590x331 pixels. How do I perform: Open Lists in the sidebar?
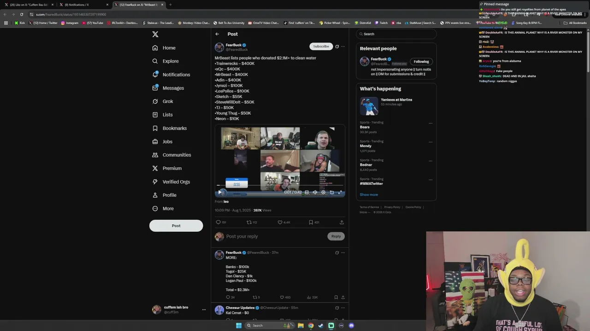(162, 114)
